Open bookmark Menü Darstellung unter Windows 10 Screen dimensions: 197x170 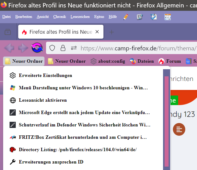(83, 88)
